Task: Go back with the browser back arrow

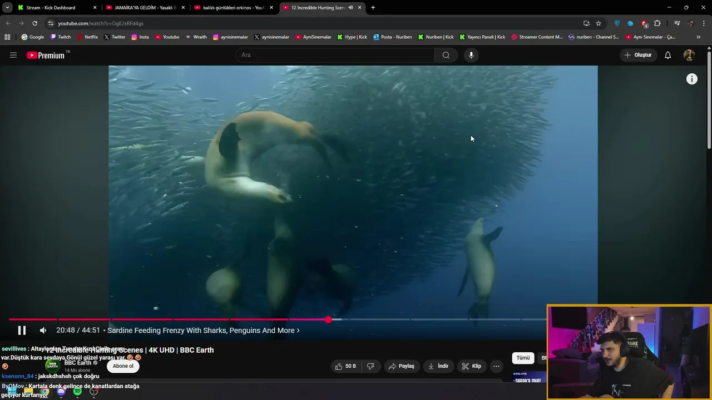Action: tap(8, 23)
